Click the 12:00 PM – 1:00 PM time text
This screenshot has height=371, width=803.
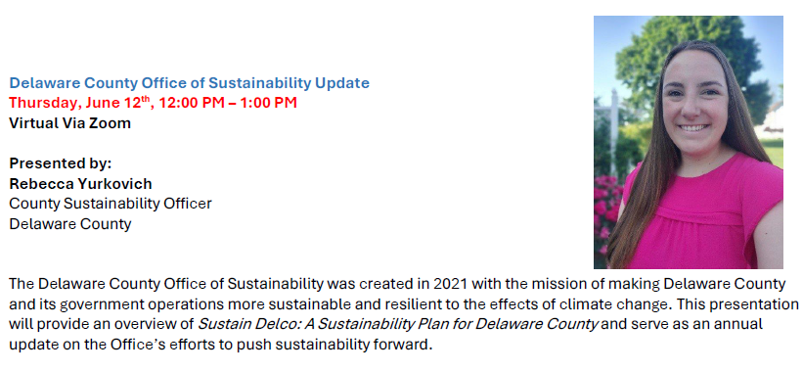point(228,103)
